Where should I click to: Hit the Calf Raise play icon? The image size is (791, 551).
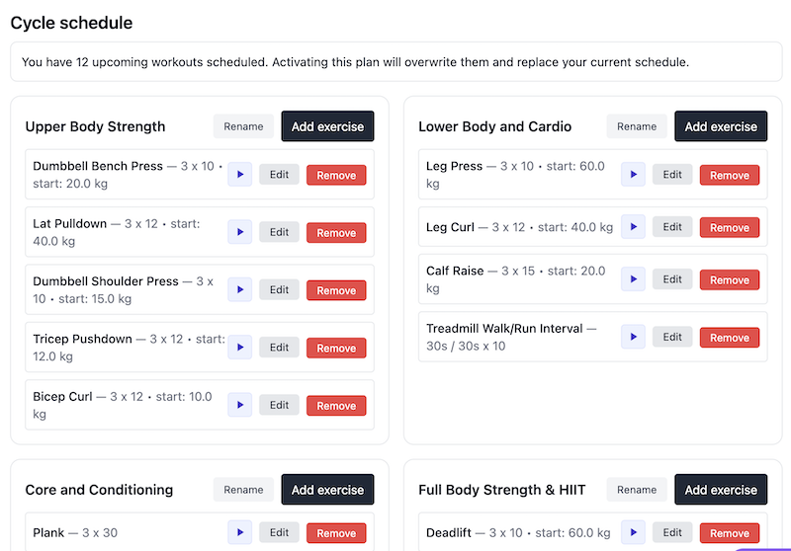click(x=633, y=279)
